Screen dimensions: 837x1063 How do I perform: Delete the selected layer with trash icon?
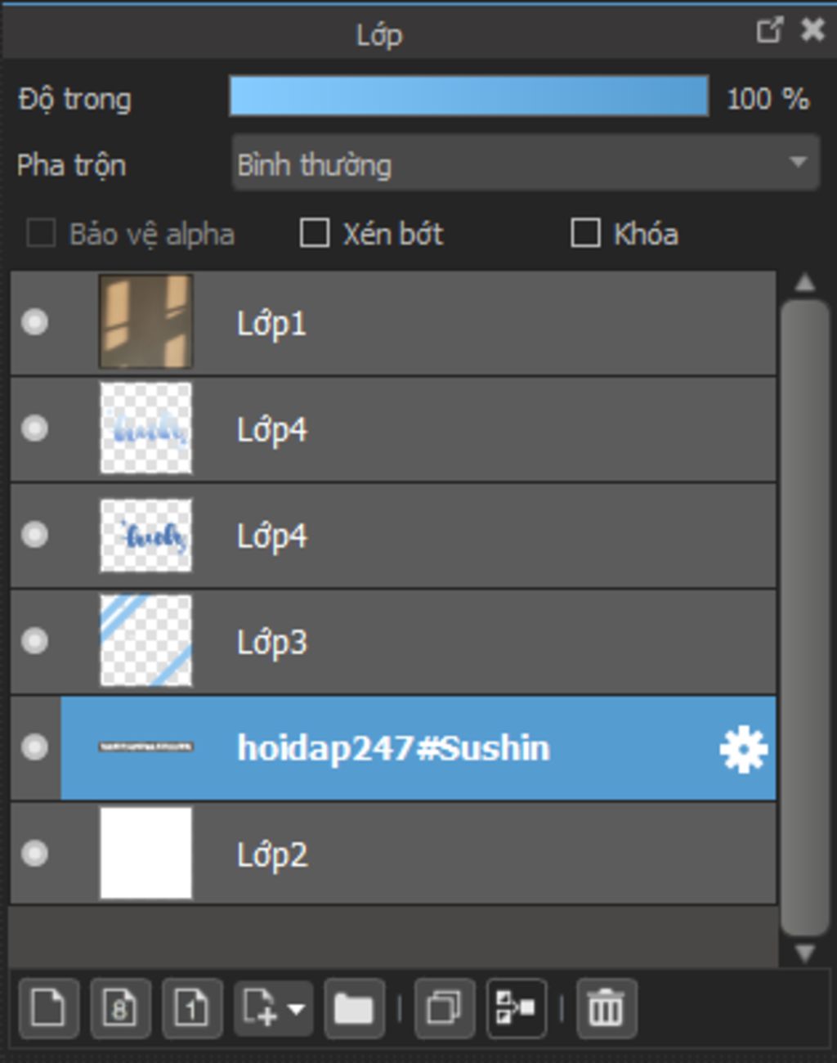click(606, 1007)
